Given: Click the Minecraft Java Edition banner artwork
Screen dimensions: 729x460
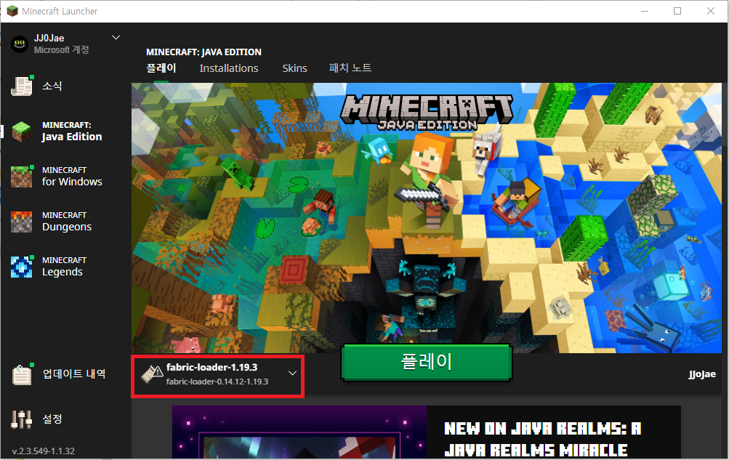Looking at the screenshot, I should (427, 217).
